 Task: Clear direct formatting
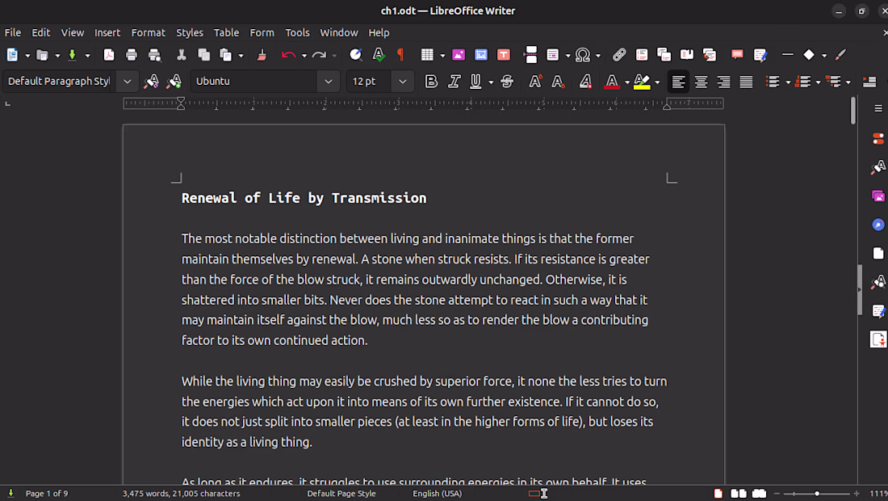pos(585,82)
